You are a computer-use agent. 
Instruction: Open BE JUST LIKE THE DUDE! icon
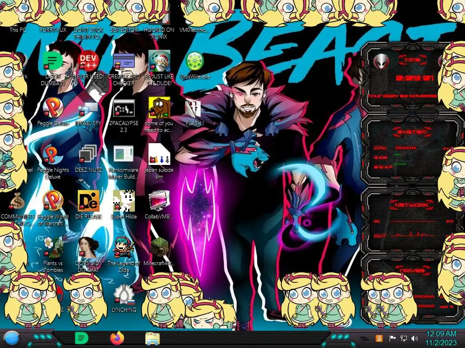159,61
